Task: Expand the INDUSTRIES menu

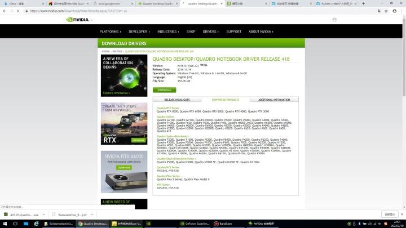Action: click(168, 32)
